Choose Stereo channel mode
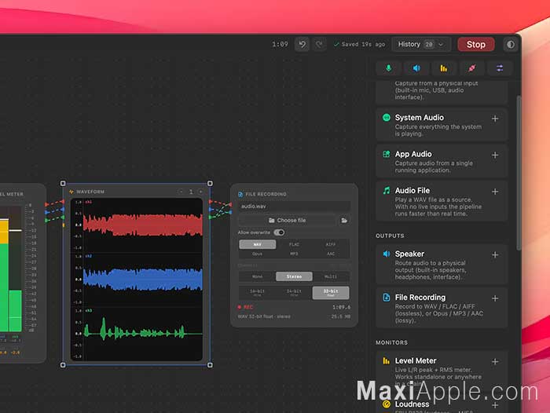The width and height of the screenshot is (550, 413). coord(294,276)
